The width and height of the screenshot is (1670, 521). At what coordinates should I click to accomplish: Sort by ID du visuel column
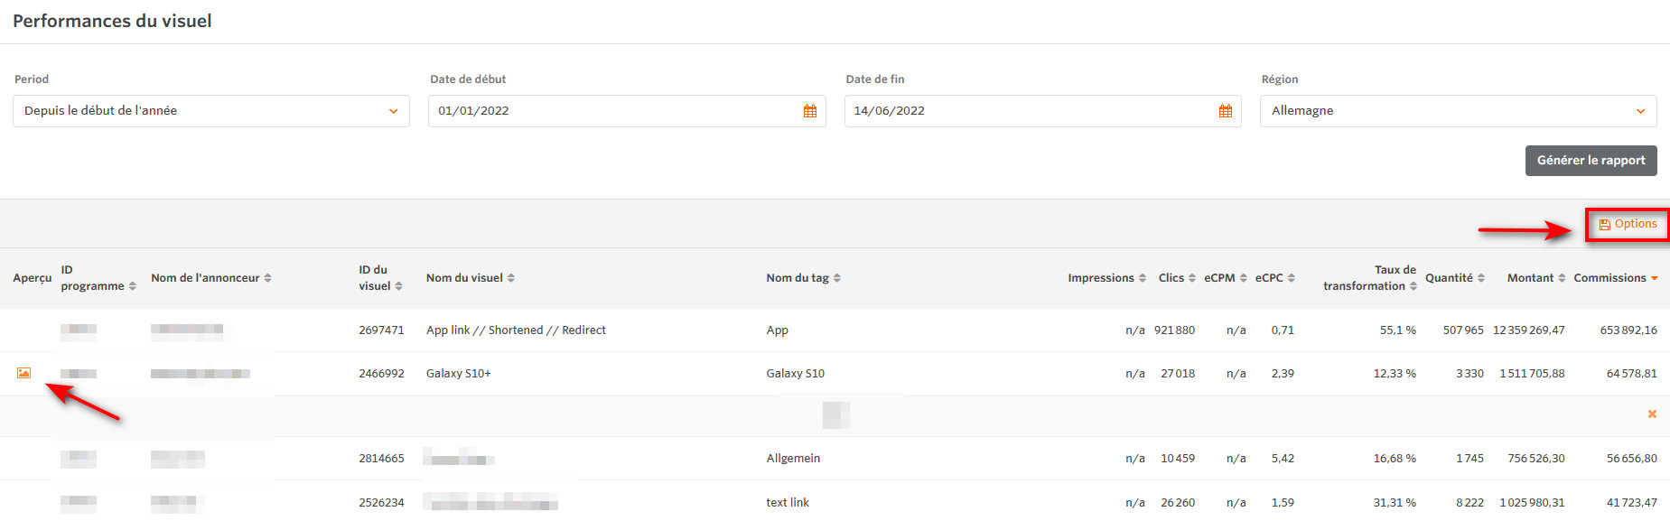click(380, 278)
